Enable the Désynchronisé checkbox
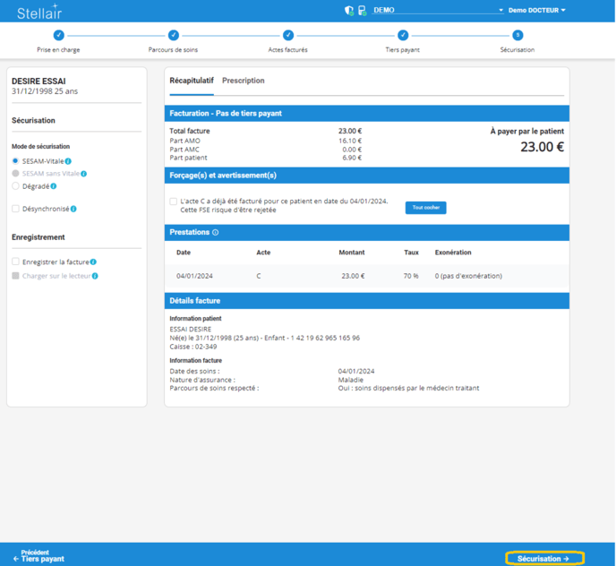 (x=15, y=209)
